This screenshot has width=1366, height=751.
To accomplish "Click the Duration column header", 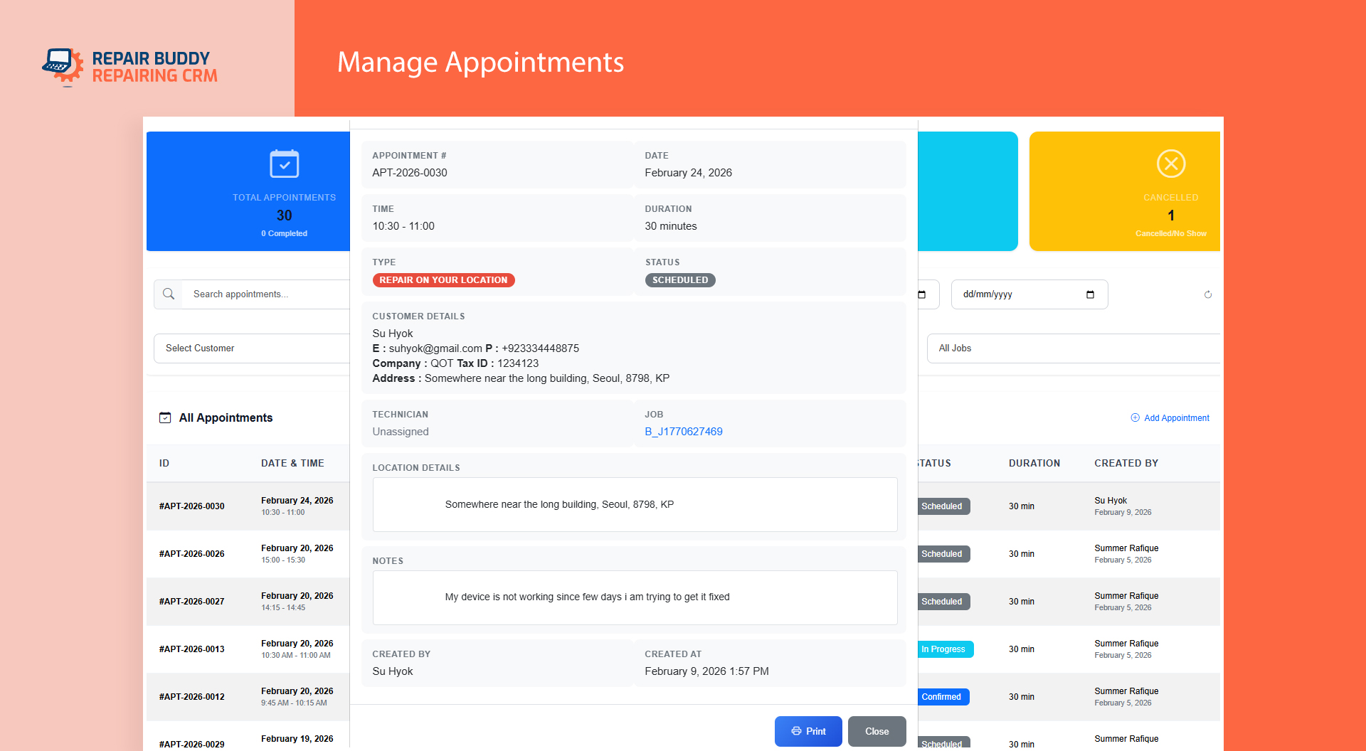I will 1034,463.
